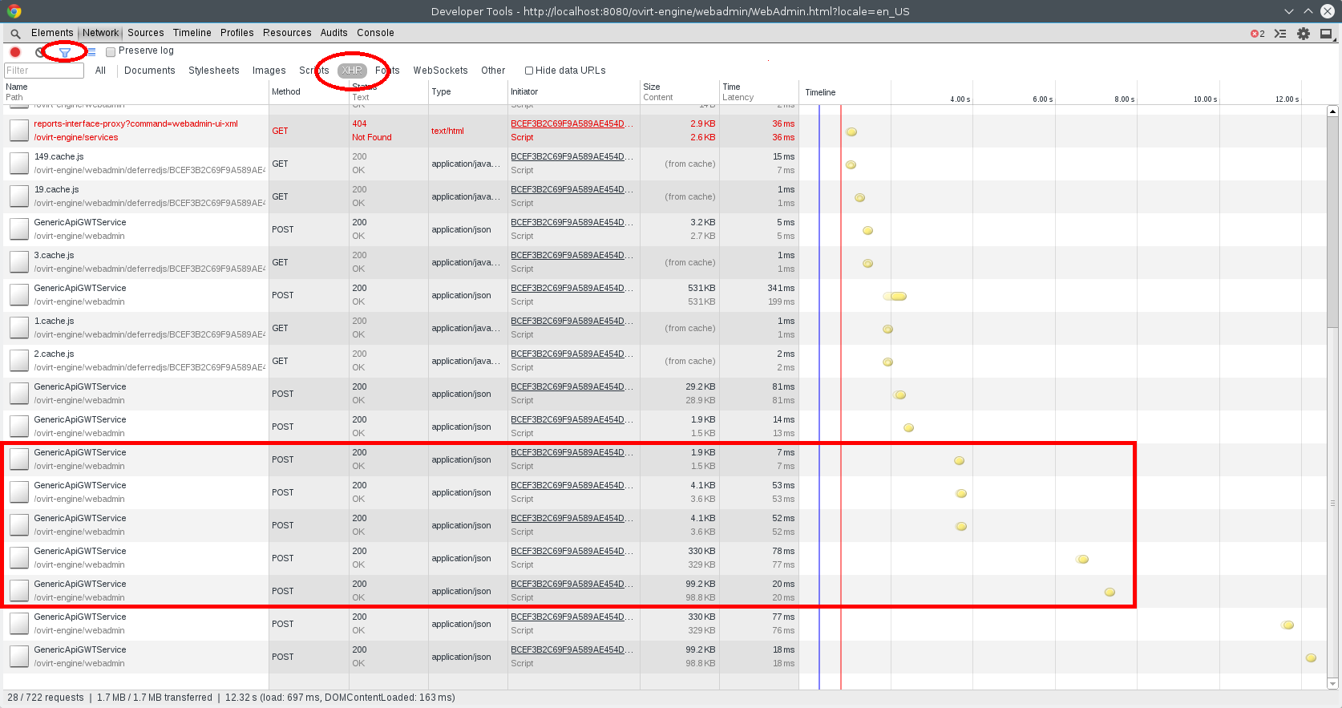Image resolution: width=1342 pixels, height=708 pixels.
Task: Select the XHR filter type
Action: coord(352,71)
